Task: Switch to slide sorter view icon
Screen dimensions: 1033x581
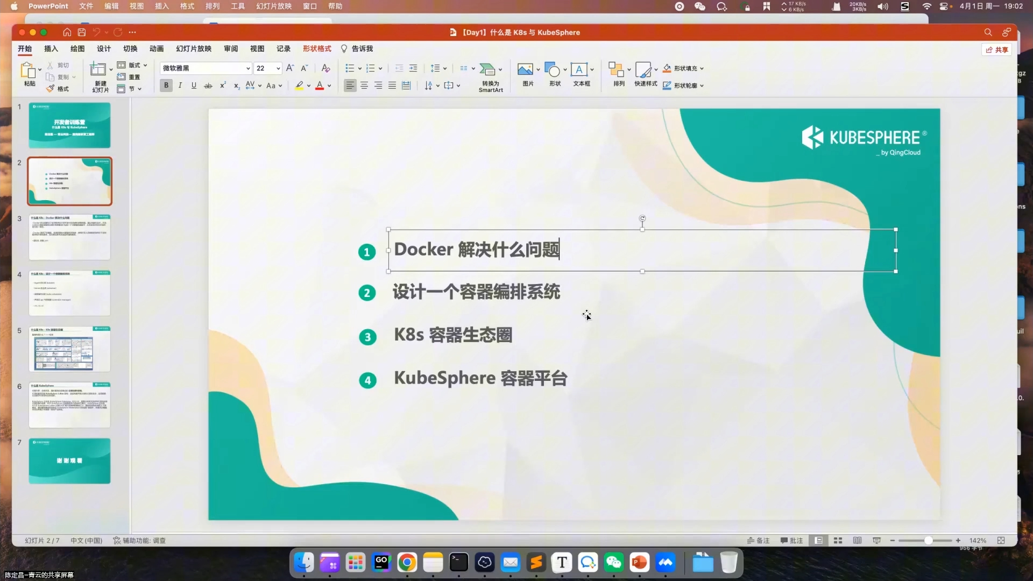Action: click(838, 541)
